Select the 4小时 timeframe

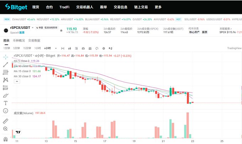click(x=48, y=48)
